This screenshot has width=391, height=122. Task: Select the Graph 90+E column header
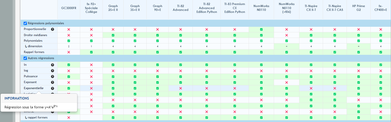point(158,8)
